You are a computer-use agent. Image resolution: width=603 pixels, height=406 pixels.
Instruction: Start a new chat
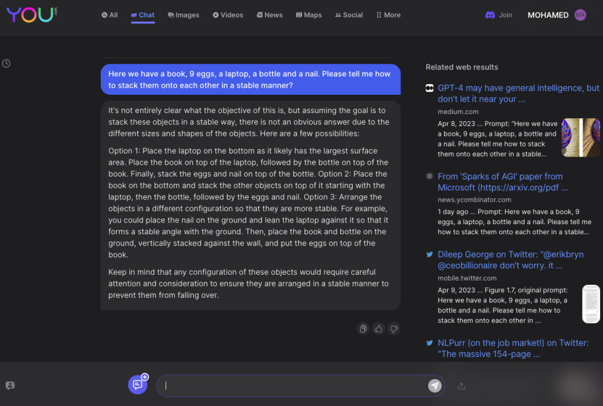point(138,384)
